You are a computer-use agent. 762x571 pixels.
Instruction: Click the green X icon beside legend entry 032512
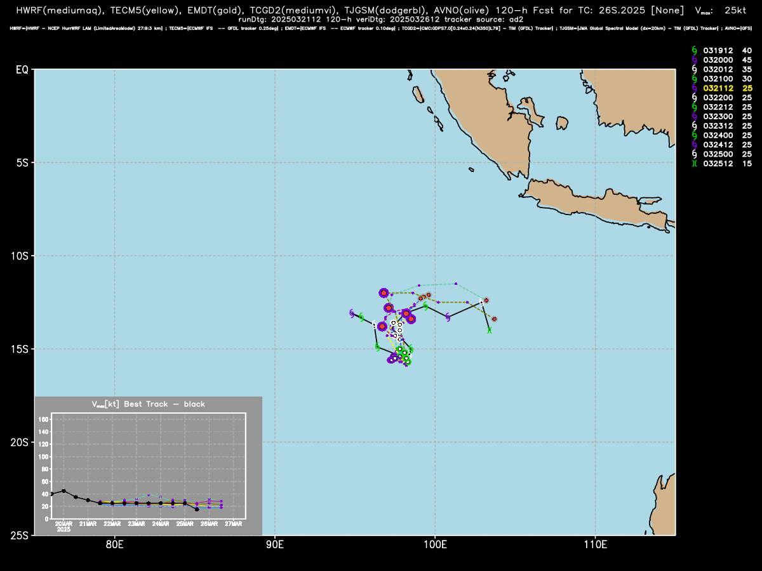point(695,164)
